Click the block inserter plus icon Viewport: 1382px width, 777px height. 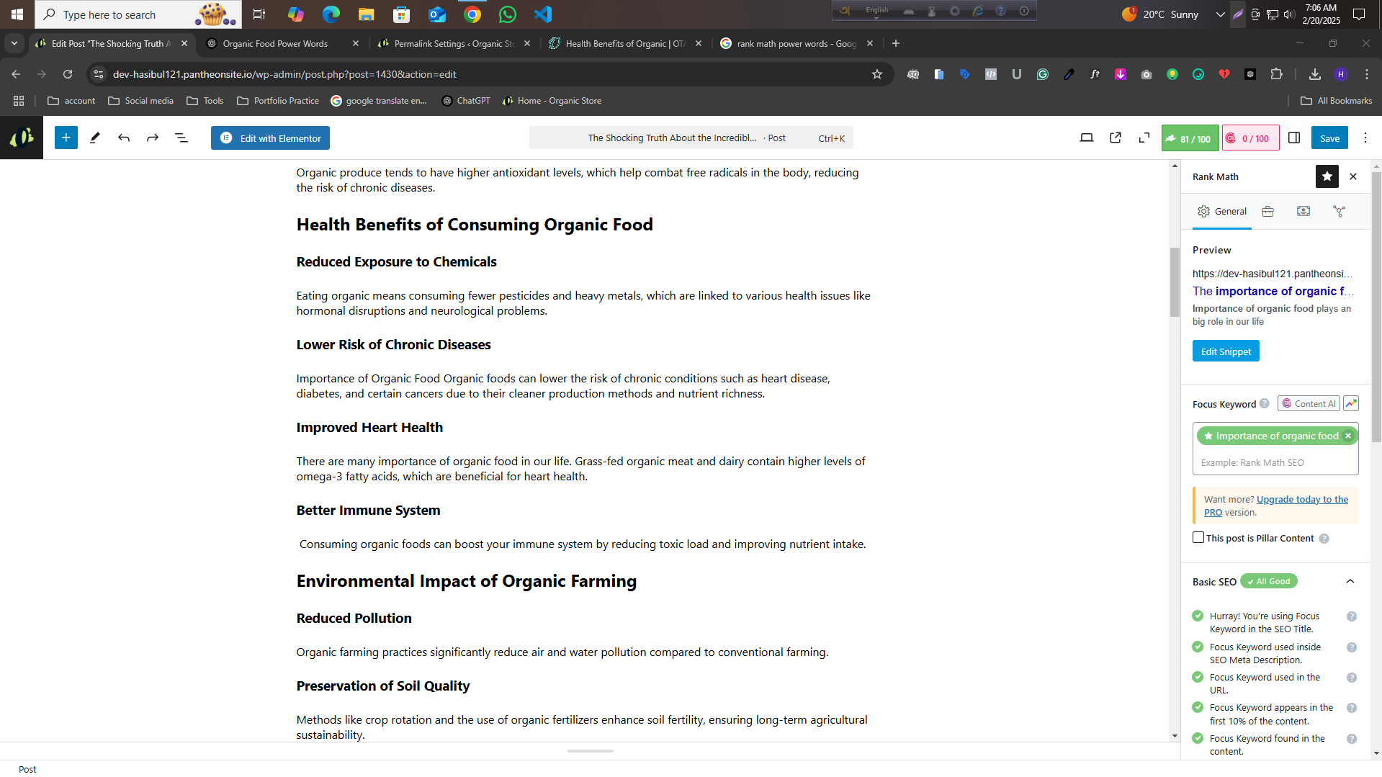66,138
